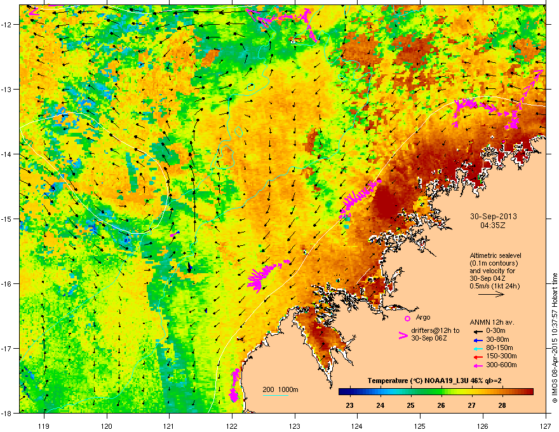This screenshot has width=559, height=432.
Task: Click color bar tick label 26
Action: (x=441, y=405)
